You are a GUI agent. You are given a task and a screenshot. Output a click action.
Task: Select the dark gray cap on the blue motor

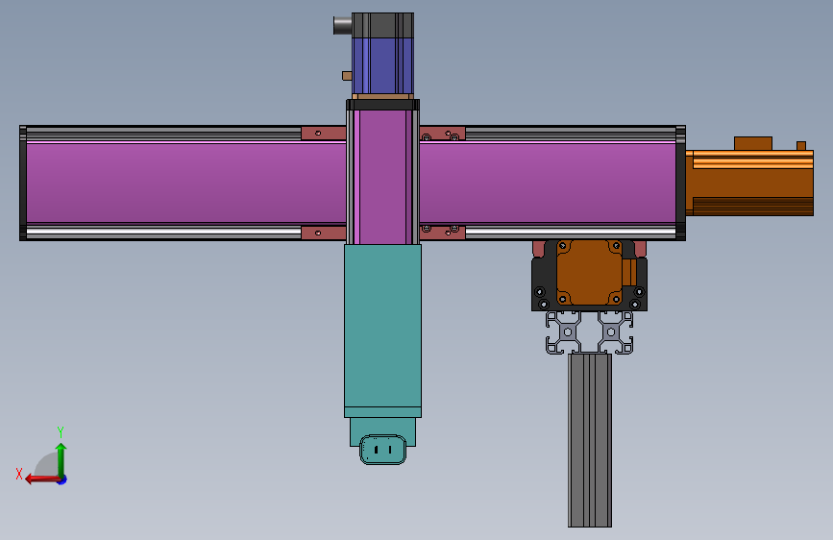click(382, 25)
